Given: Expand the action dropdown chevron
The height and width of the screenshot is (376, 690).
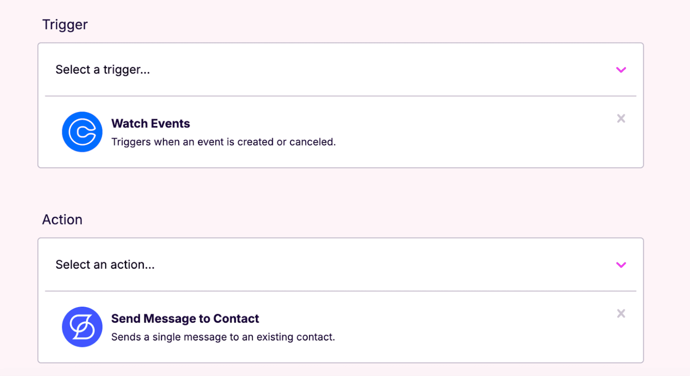Looking at the screenshot, I should (x=621, y=265).
